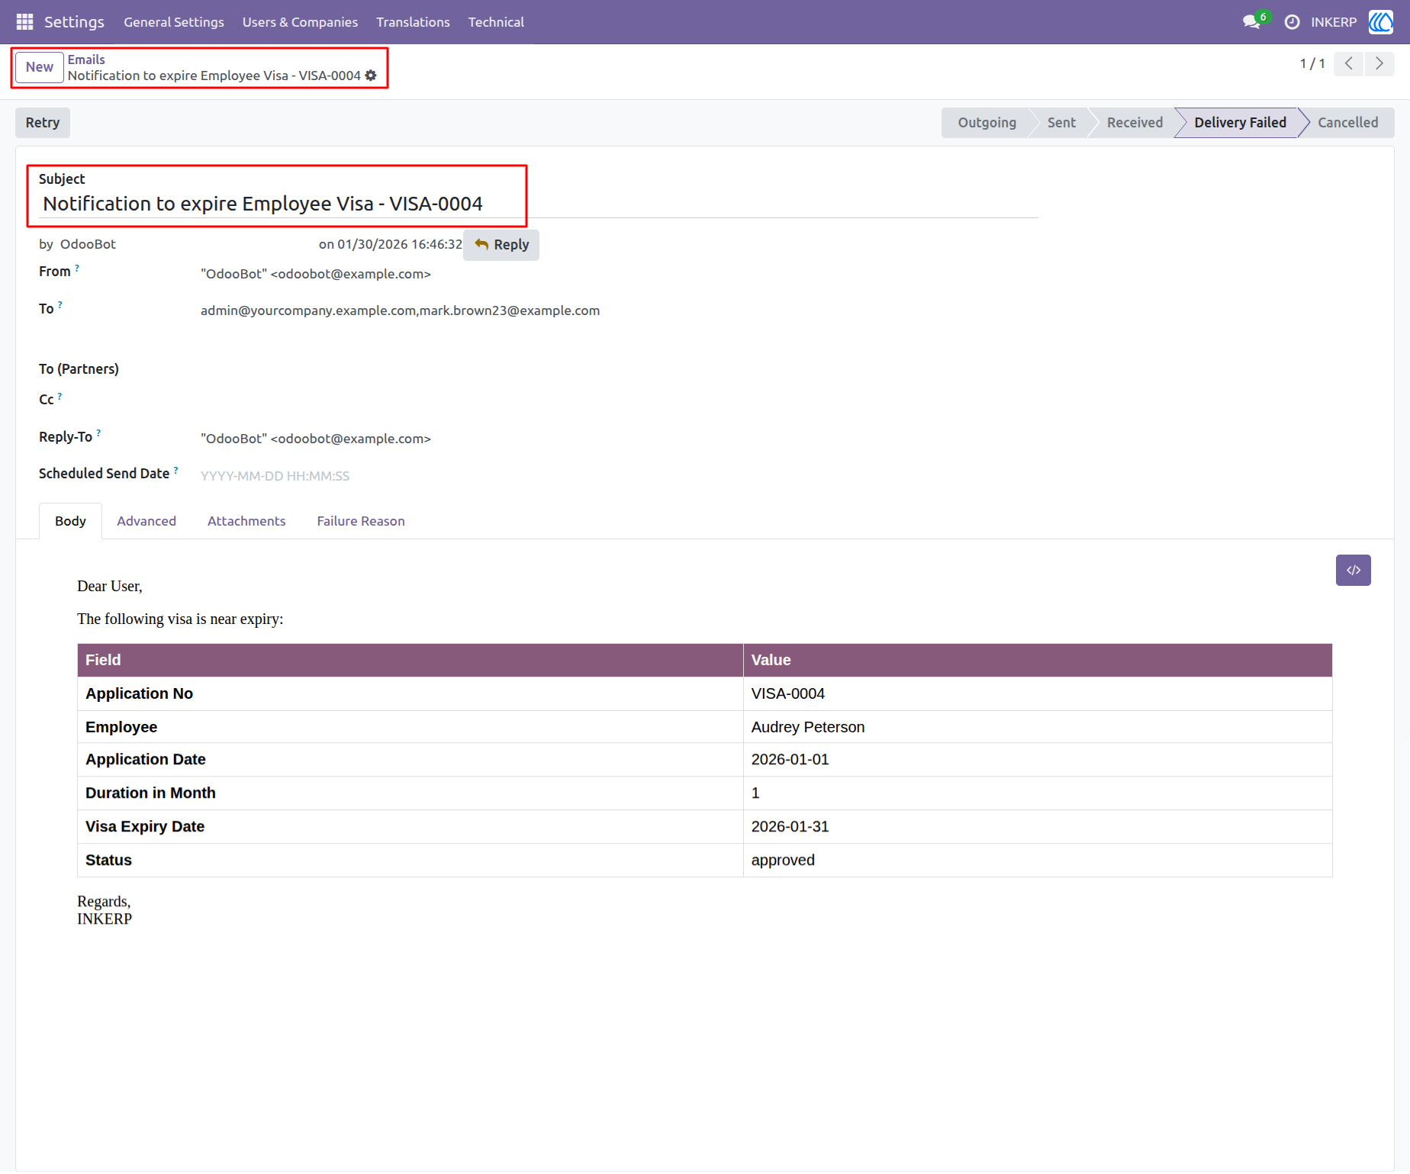This screenshot has width=1410, height=1174.
Task: Click the help icon next to To
Action: click(60, 304)
